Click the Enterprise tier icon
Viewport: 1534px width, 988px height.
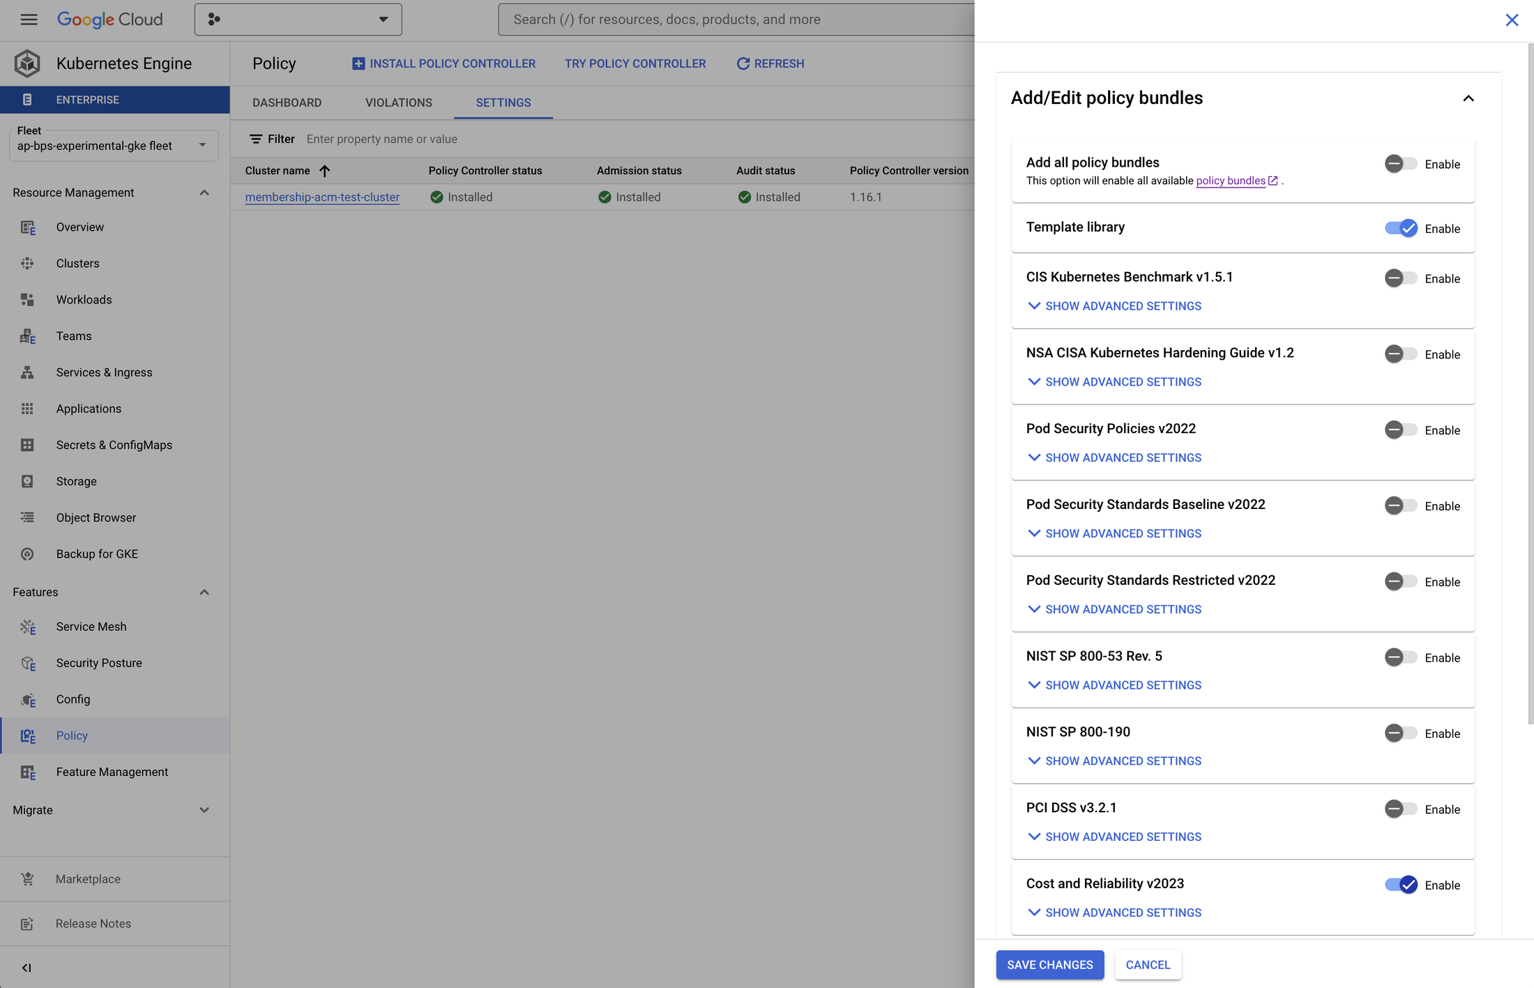tap(27, 100)
